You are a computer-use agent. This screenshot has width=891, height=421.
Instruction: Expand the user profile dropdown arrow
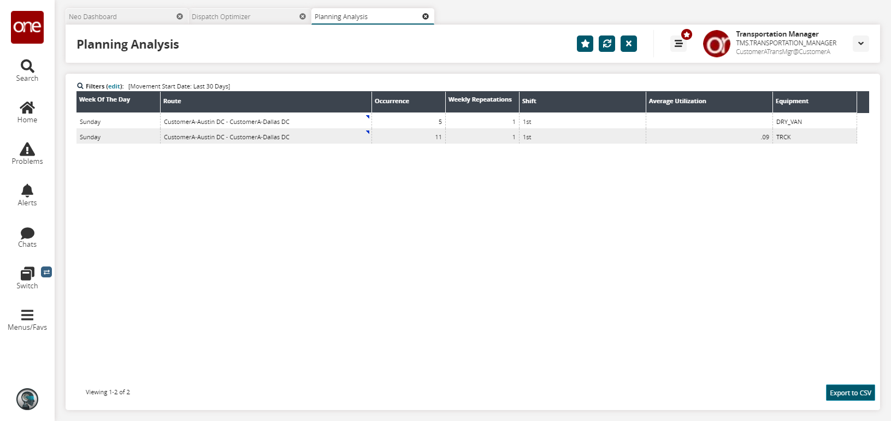click(860, 44)
